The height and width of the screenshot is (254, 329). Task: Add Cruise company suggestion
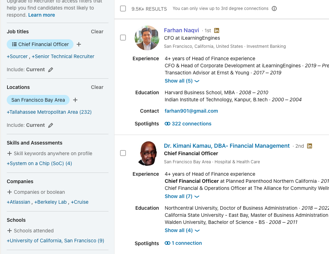[80, 202]
